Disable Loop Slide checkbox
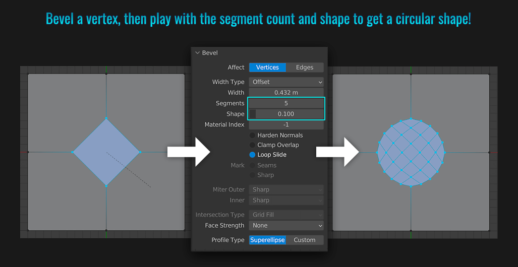This screenshot has width=518, height=267. (252, 155)
